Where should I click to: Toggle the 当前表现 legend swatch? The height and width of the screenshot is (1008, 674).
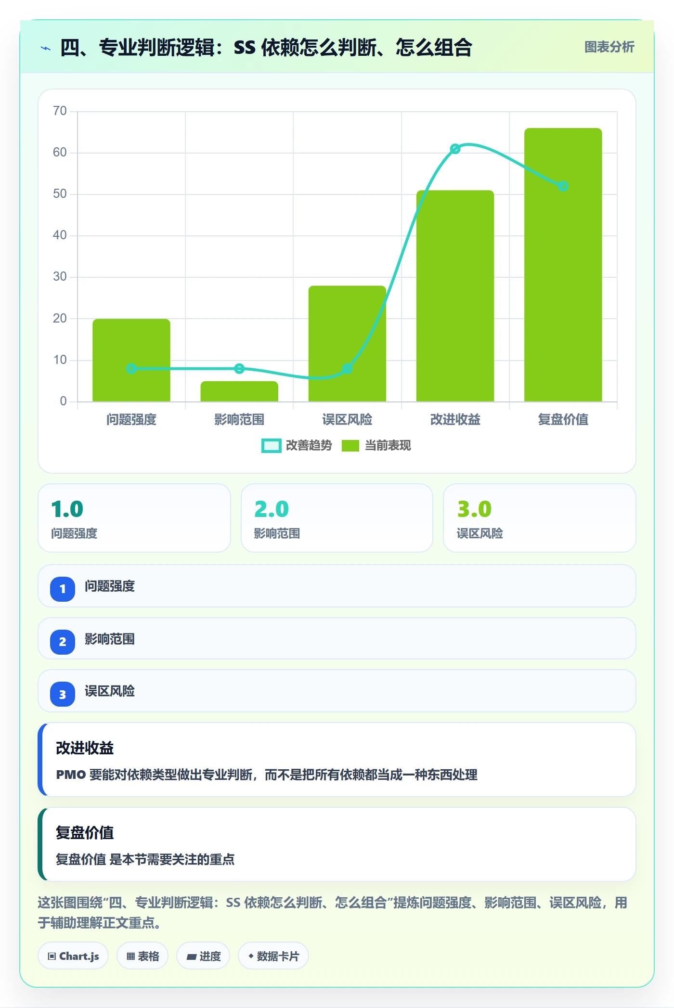coord(350,446)
